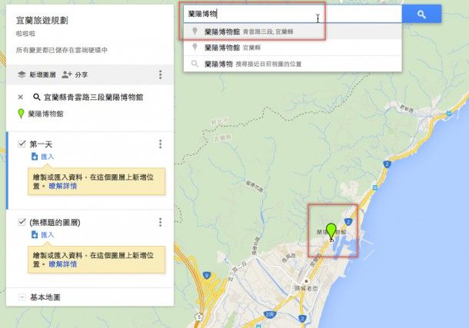Click the pin icon of the first suggestion
The width and height of the screenshot is (469, 328).
[x=195, y=31]
